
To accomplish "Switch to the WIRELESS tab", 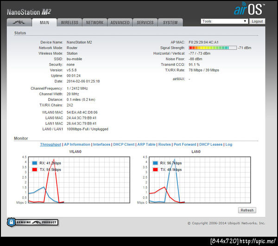I will click(69, 23).
